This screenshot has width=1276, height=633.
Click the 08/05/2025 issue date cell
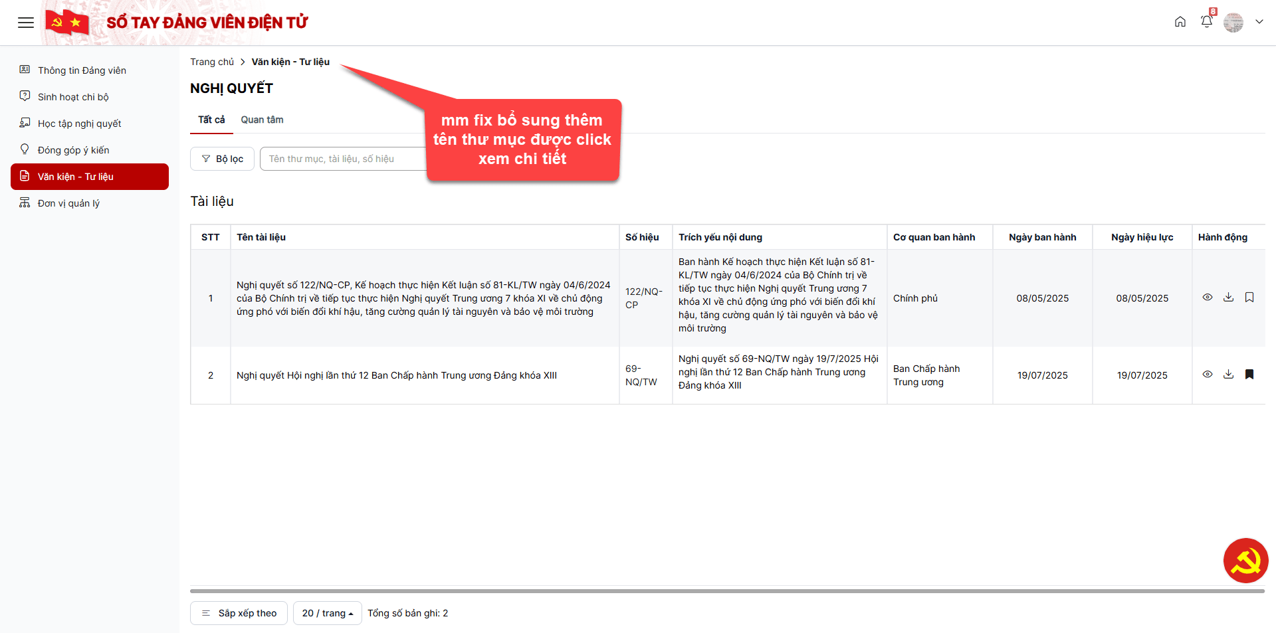[x=1042, y=298]
